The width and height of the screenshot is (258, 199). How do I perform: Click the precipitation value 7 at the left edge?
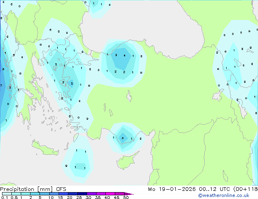(x=1, y=85)
